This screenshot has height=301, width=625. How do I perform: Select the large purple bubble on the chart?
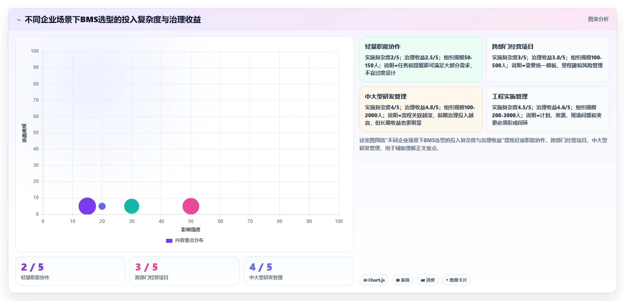coord(87,206)
